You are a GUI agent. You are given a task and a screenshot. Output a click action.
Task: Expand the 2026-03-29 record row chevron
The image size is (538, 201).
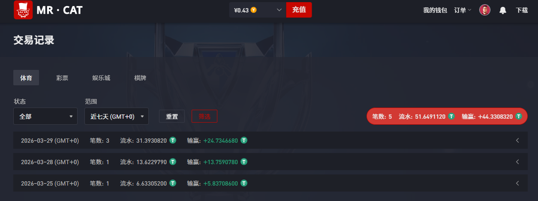517,140
